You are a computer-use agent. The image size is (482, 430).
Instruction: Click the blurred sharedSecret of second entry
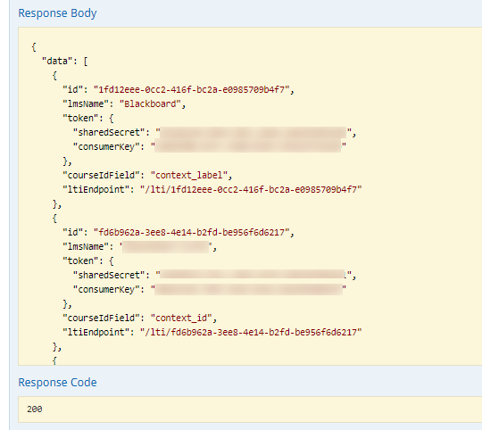[x=253, y=275]
